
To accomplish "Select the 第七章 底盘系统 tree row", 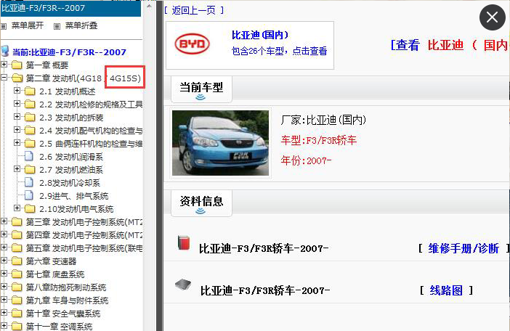I will pyautogui.click(x=55, y=274).
